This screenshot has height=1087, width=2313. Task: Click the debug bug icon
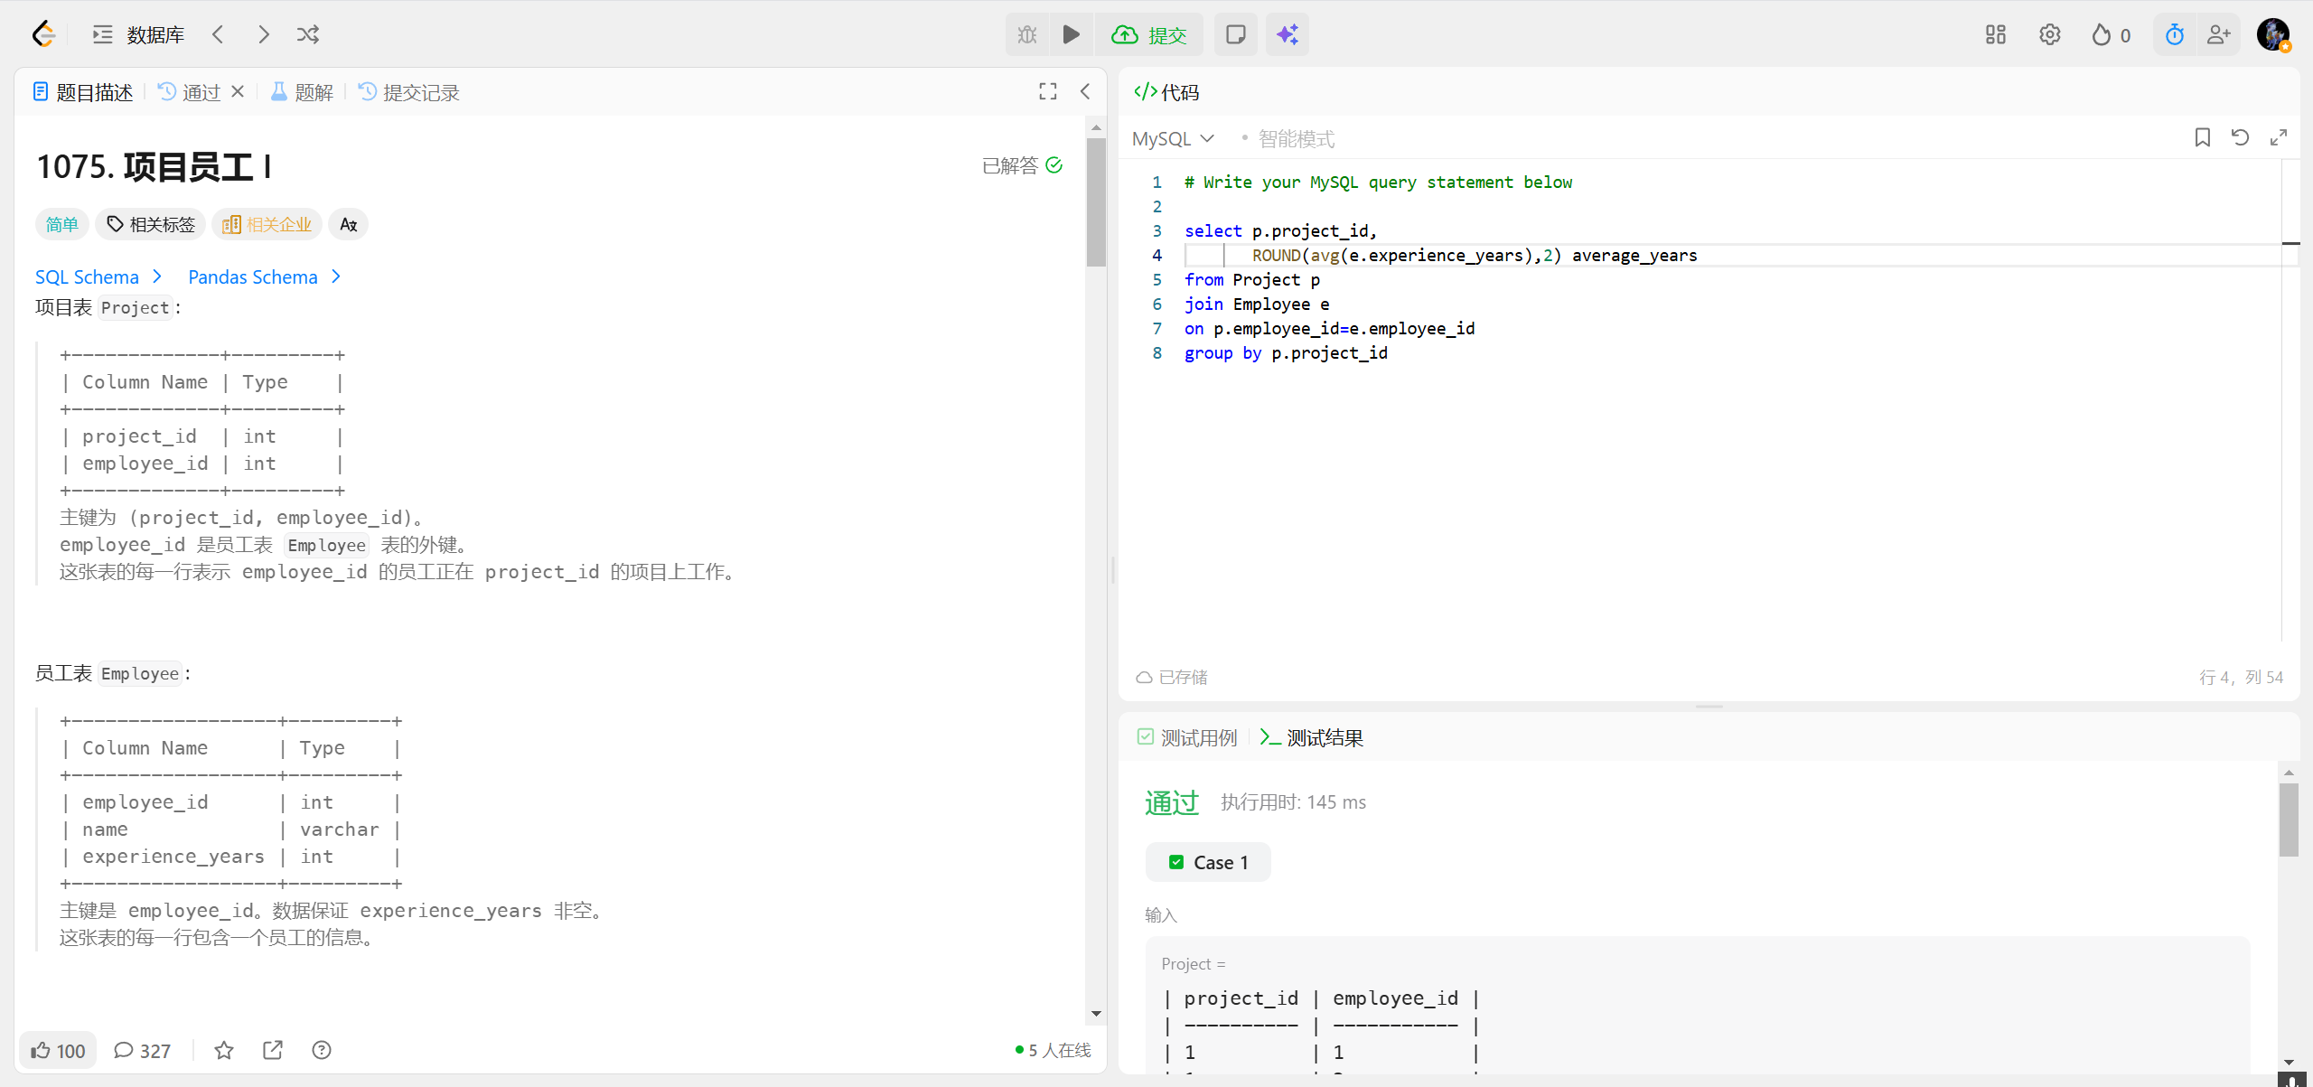click(x=1027, y=34)
